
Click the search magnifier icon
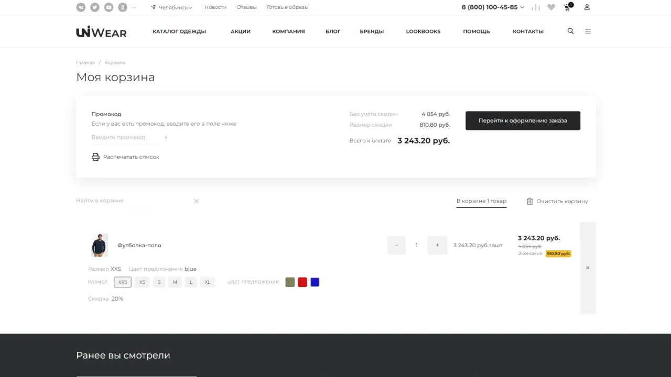(x=570, y=31)
